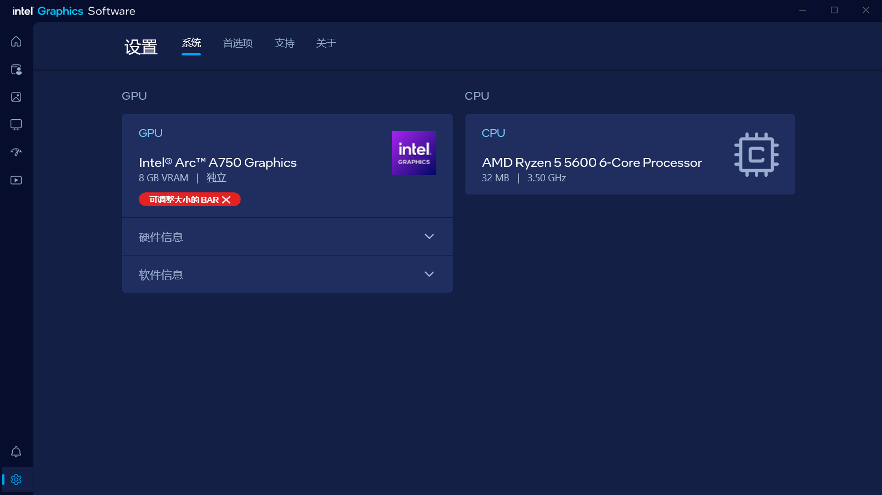
Task: Click the 32 MB cache value
Action: (495, 178)
